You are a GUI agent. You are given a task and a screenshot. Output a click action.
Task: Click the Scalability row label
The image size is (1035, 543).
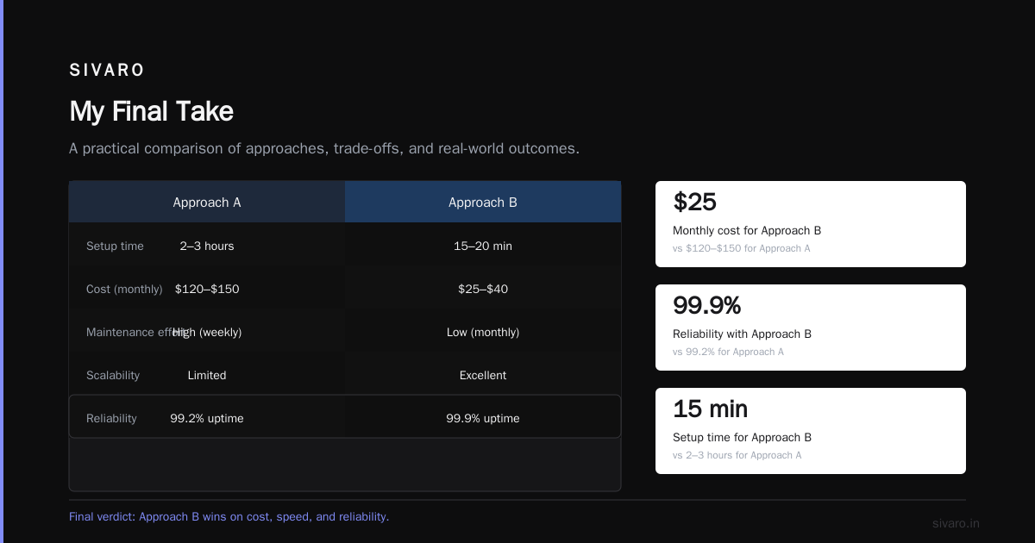pos(113,375)
